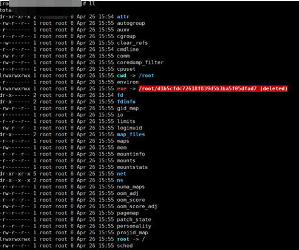Click the 'clear_refs' filename
This screenshot has height=250, width=299.
coord(133,43)
